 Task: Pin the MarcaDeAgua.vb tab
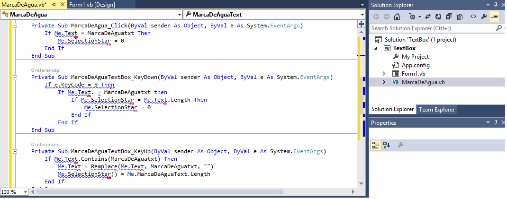coord(54,5)
